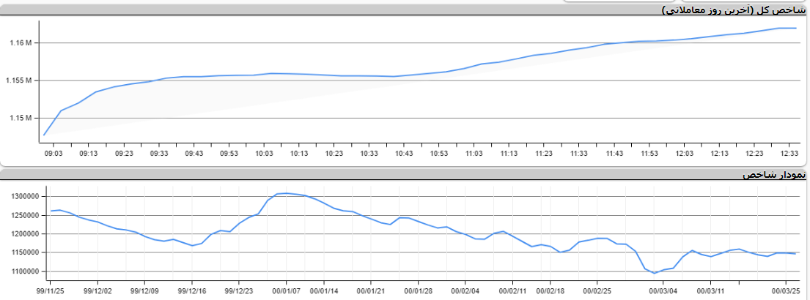Select the 10:03 tick on the intraday chart
The height and width of the screenshot is (300, 810).
pyautogui.click(x=264, y=154)
